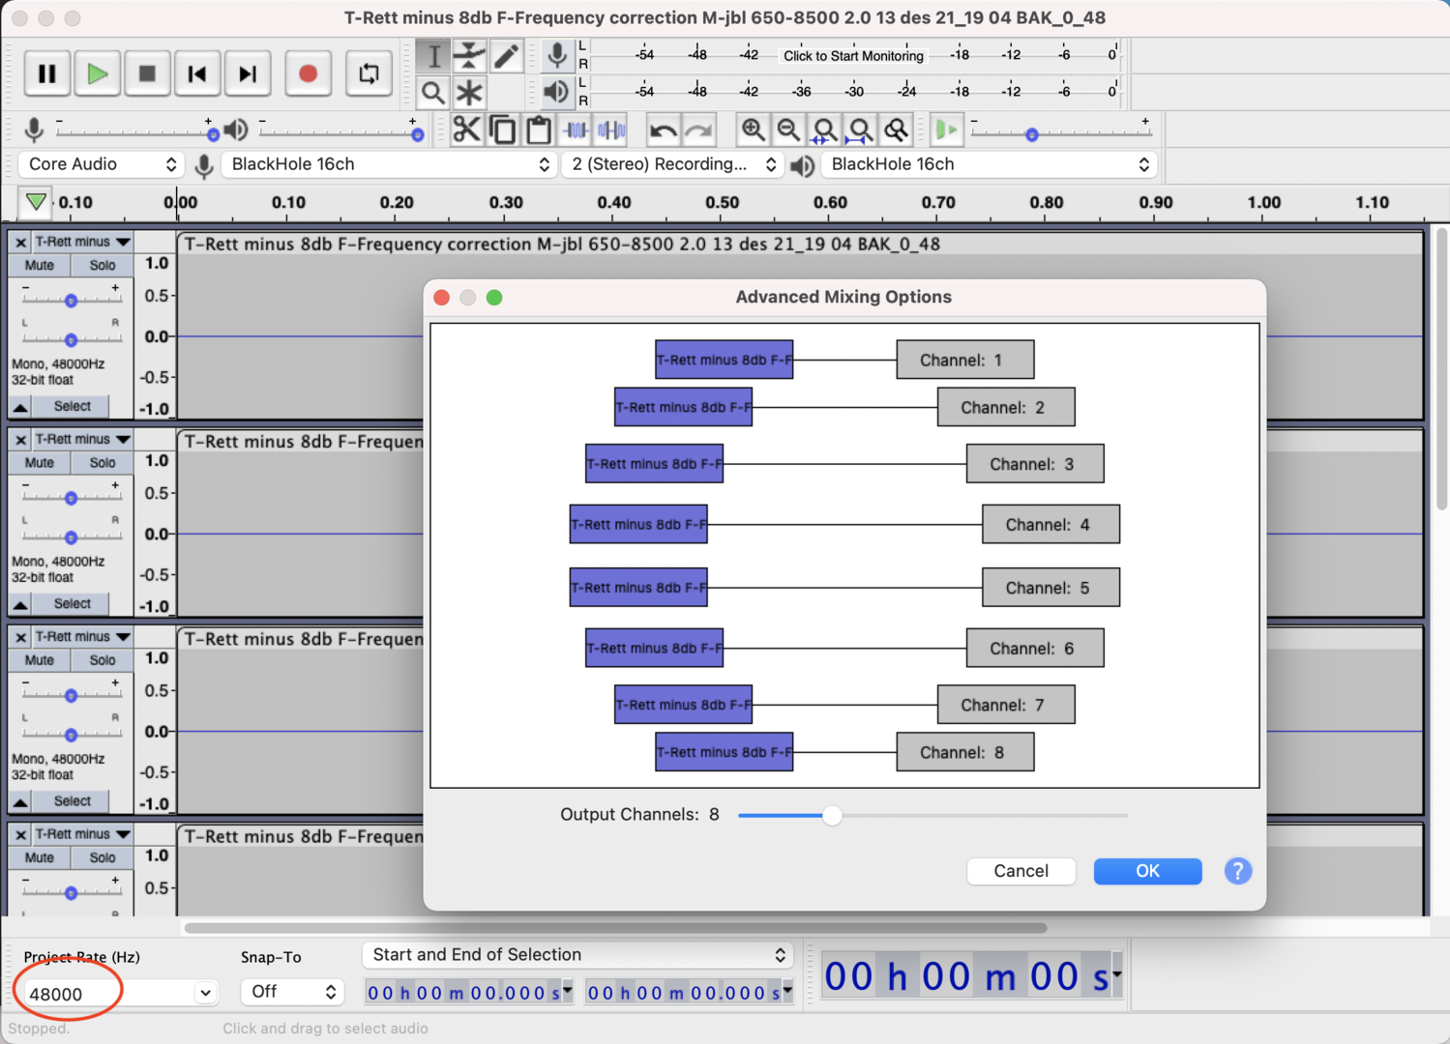The image size is (1450, 1044).
Task: Solo the first T-Rett minus track
Action: (103, 265)
